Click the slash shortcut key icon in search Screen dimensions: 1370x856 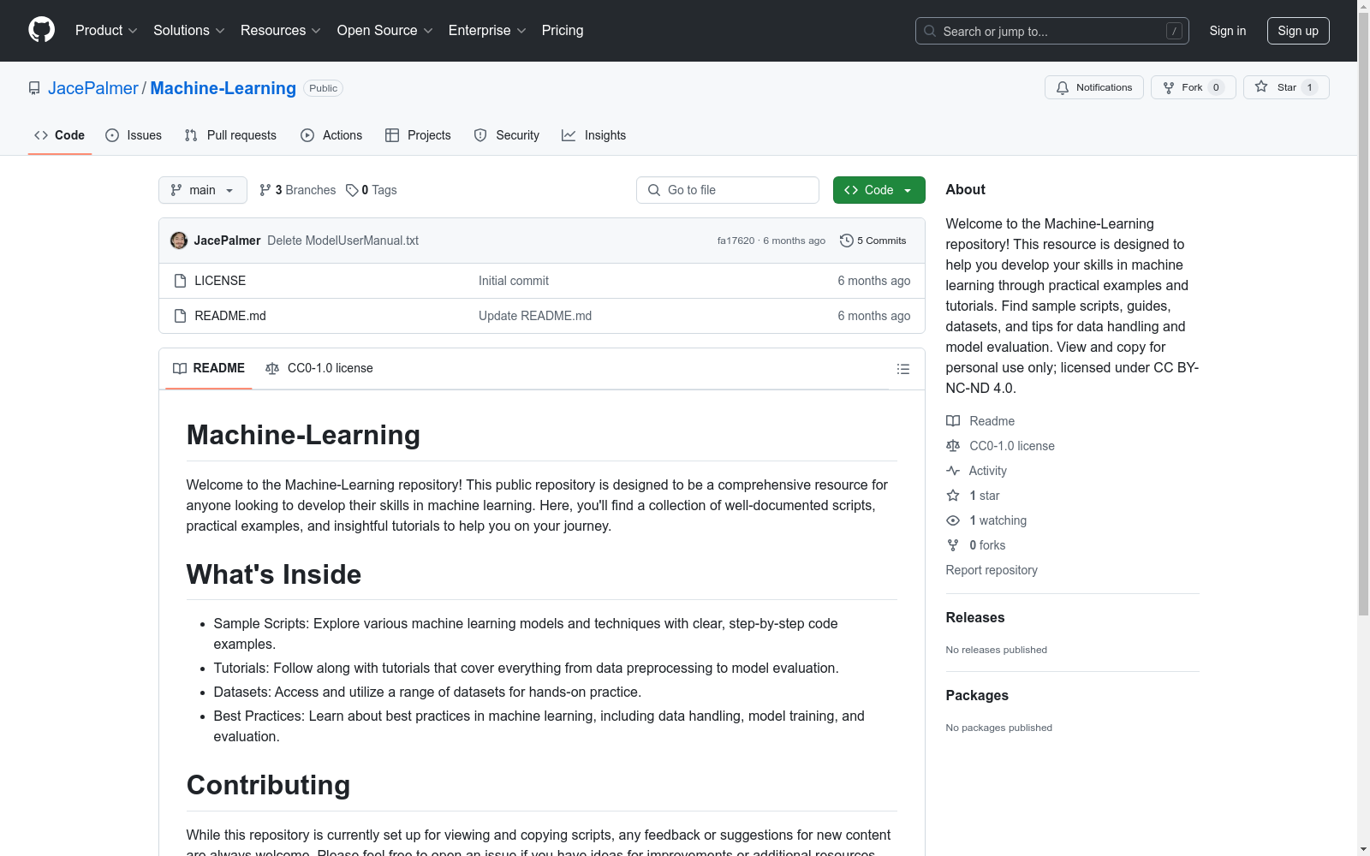(x=1175, y=31)
